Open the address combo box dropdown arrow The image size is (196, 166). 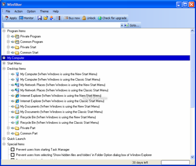click(x=122, y=25)
